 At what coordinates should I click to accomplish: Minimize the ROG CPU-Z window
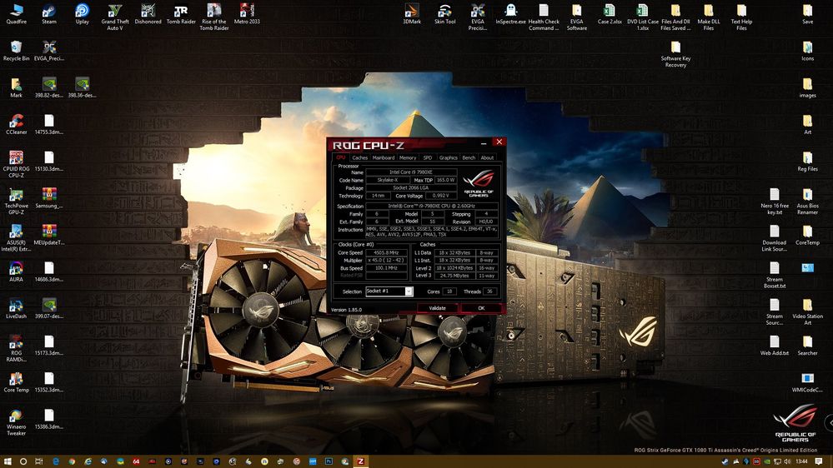pyautogui.click(x=484, y=142)
